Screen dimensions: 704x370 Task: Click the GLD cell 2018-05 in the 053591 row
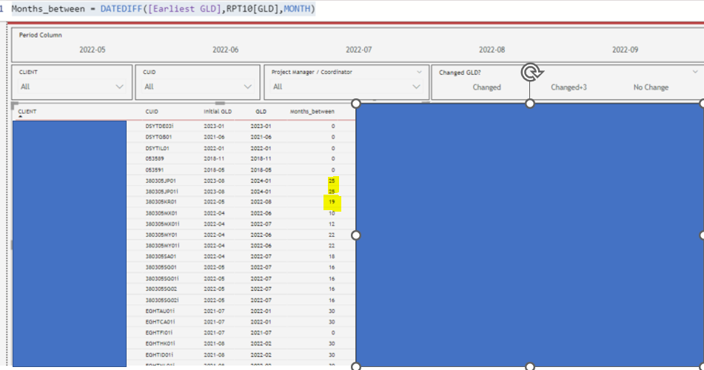point(261,169)
